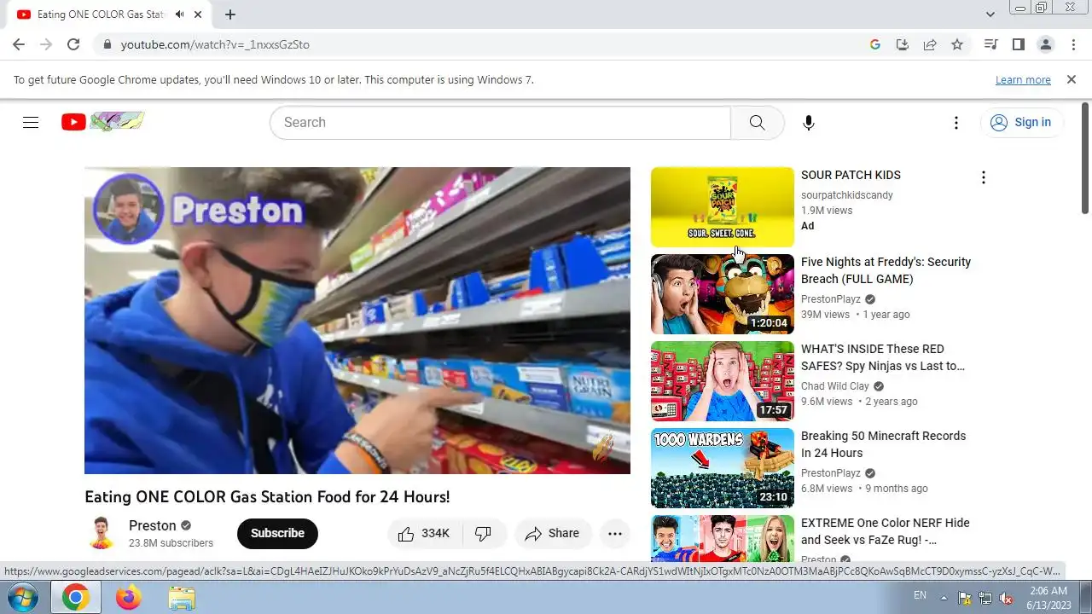1092x614 pixels.
Task: Dismiss the Chrome update notification bar
Action: 1072,79
